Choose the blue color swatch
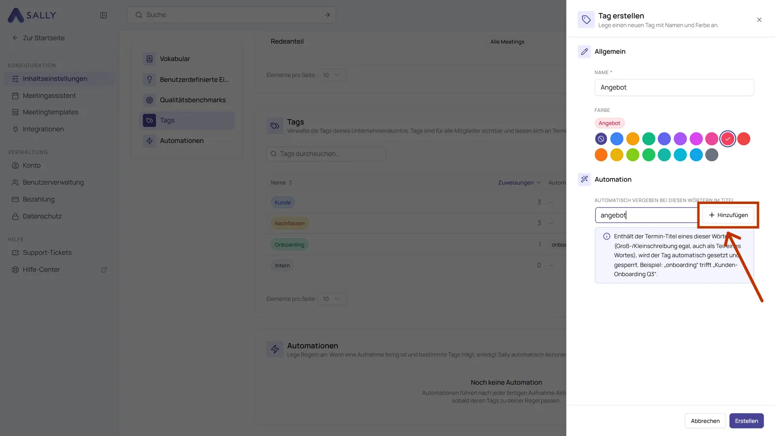775x436 pixels. coord(617,139)
